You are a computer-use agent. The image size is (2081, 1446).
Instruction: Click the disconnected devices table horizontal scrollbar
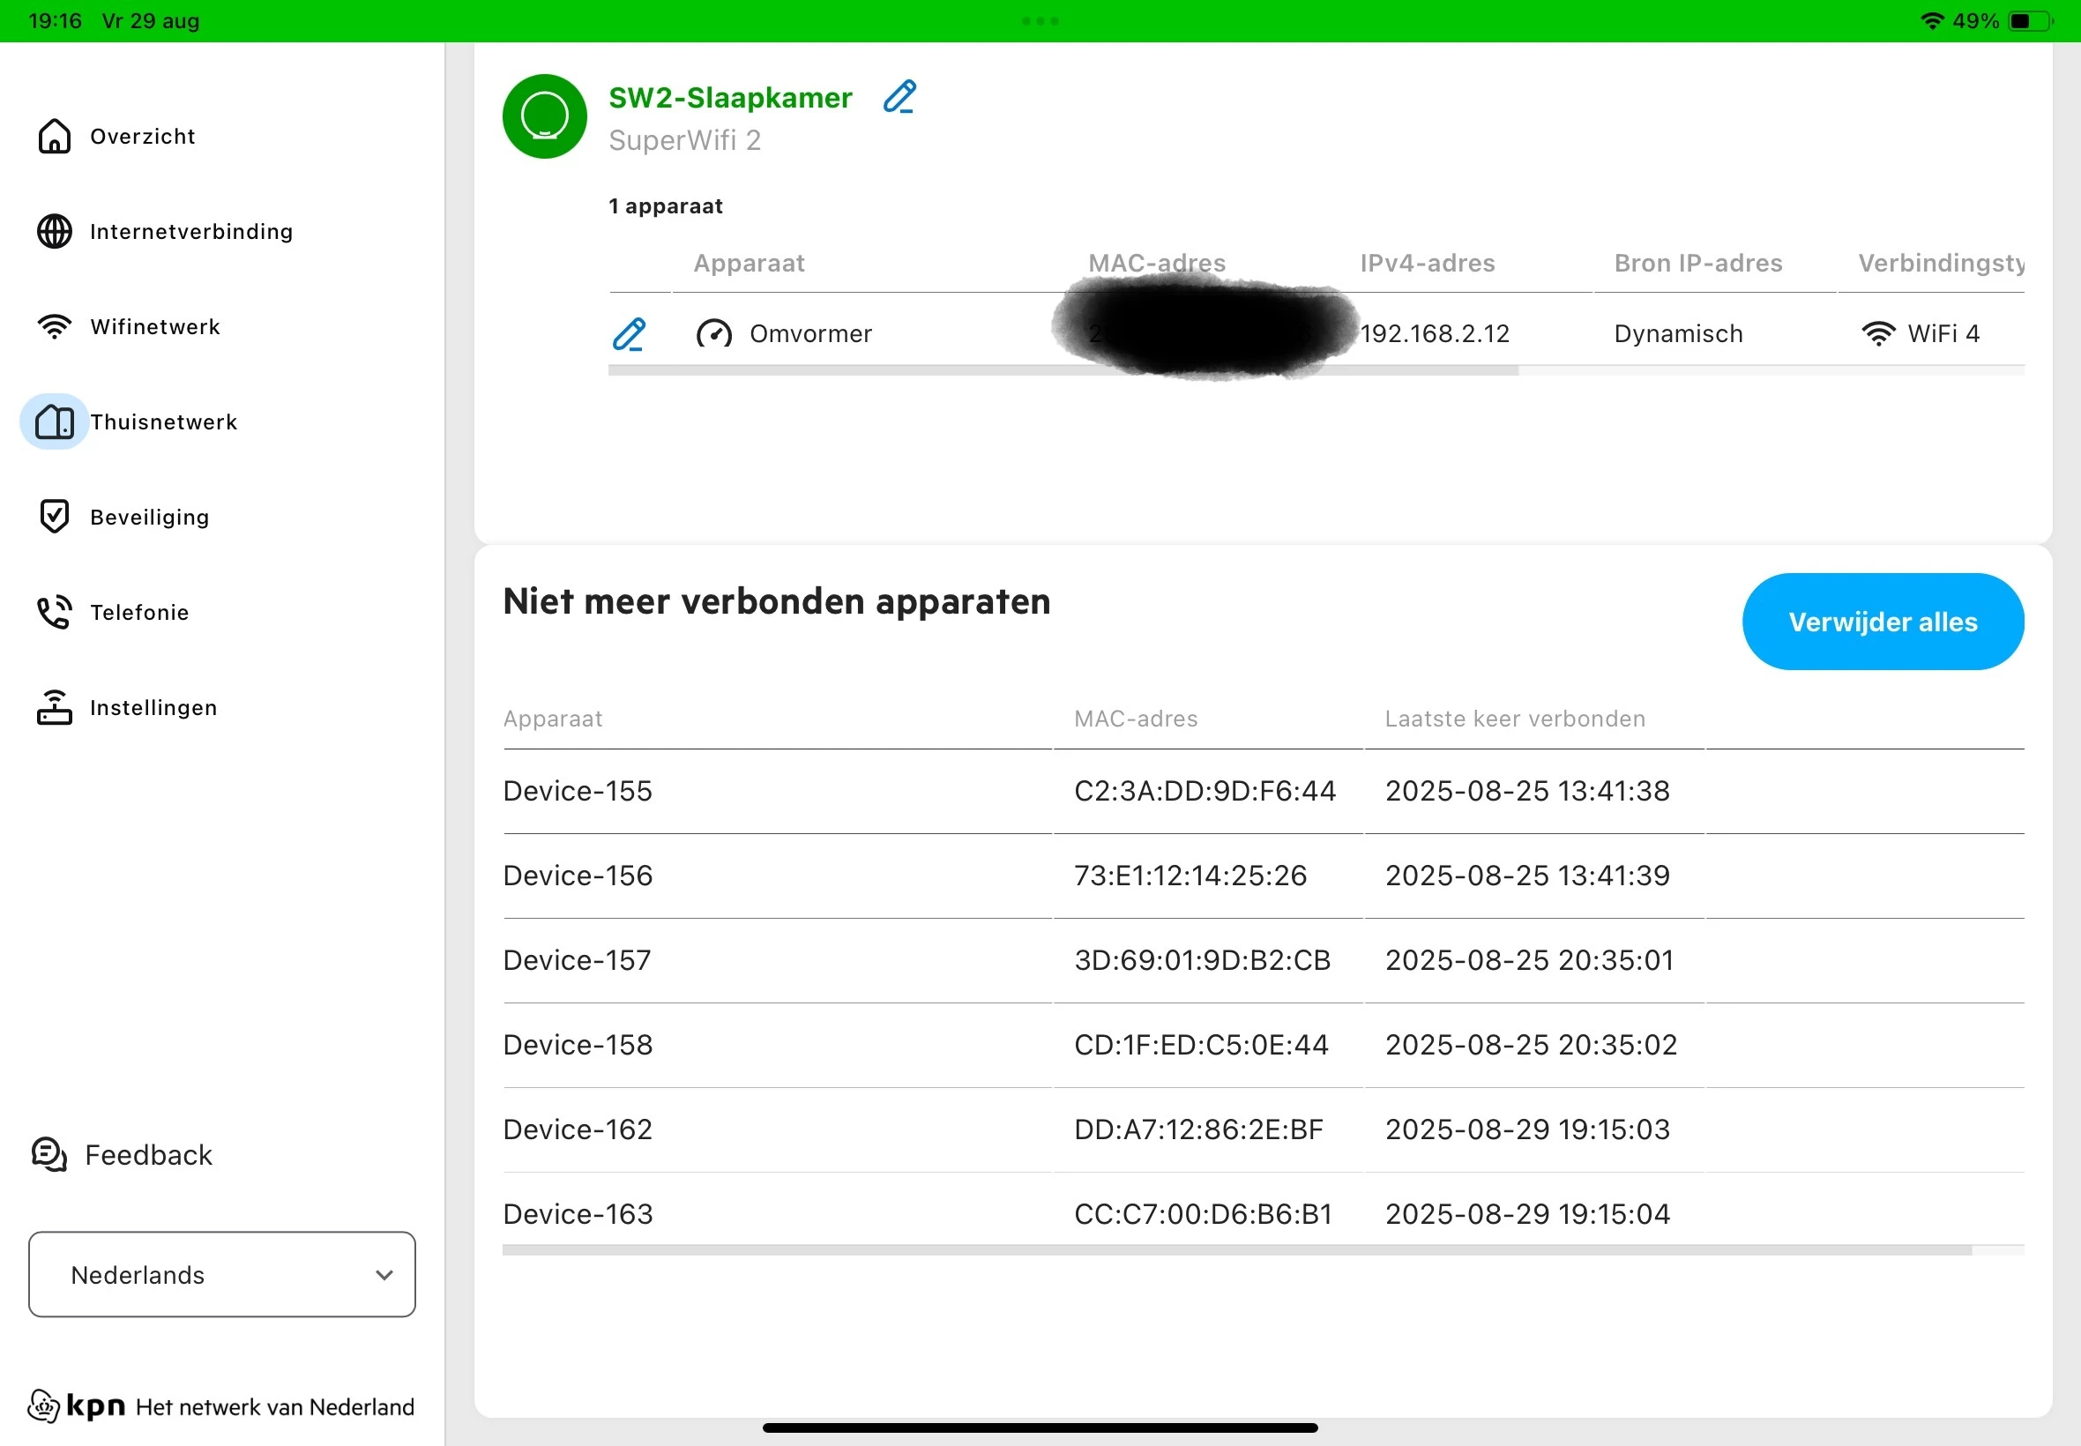pos(1235,1250)
